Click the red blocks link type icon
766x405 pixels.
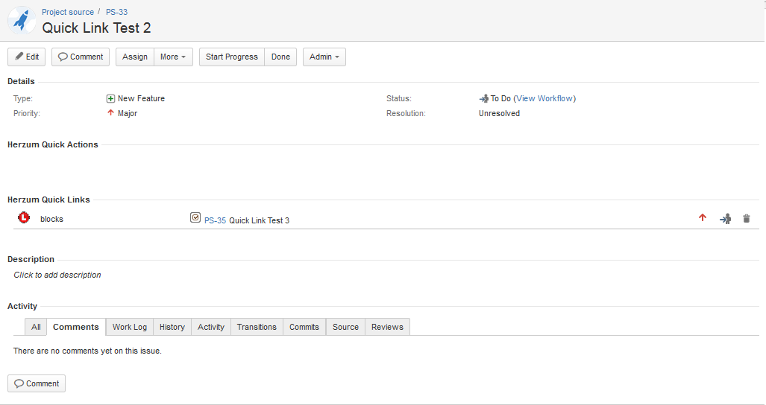click(24, 218)
